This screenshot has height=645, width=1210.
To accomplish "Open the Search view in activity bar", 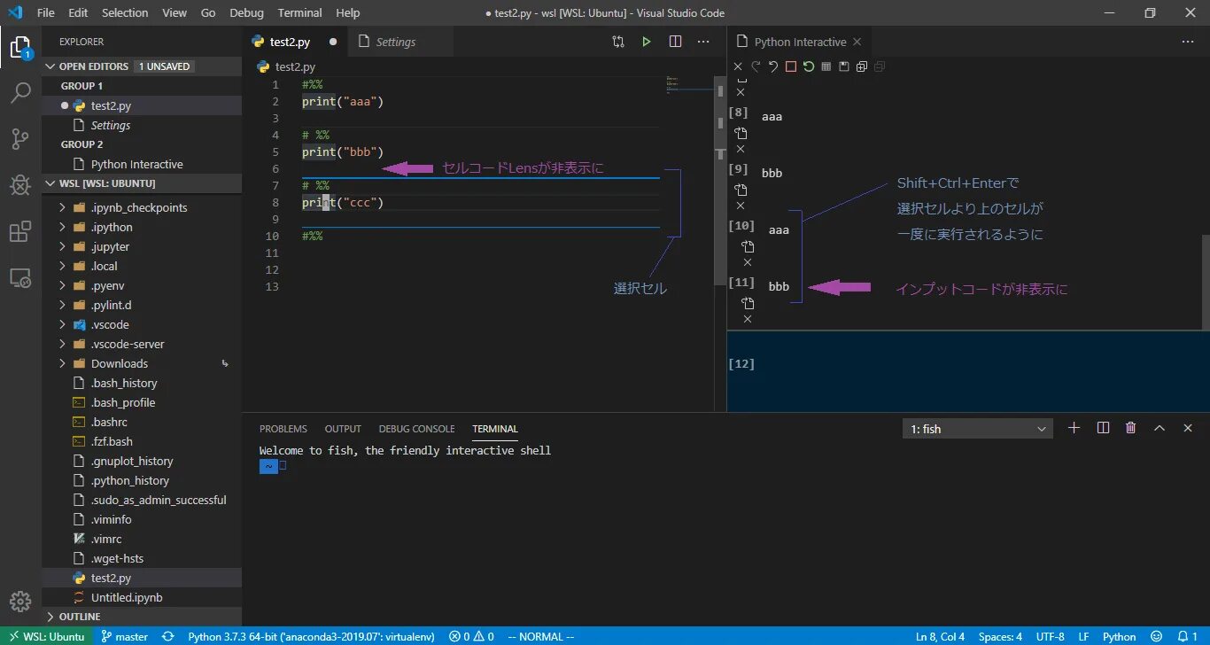I will 20,92.
